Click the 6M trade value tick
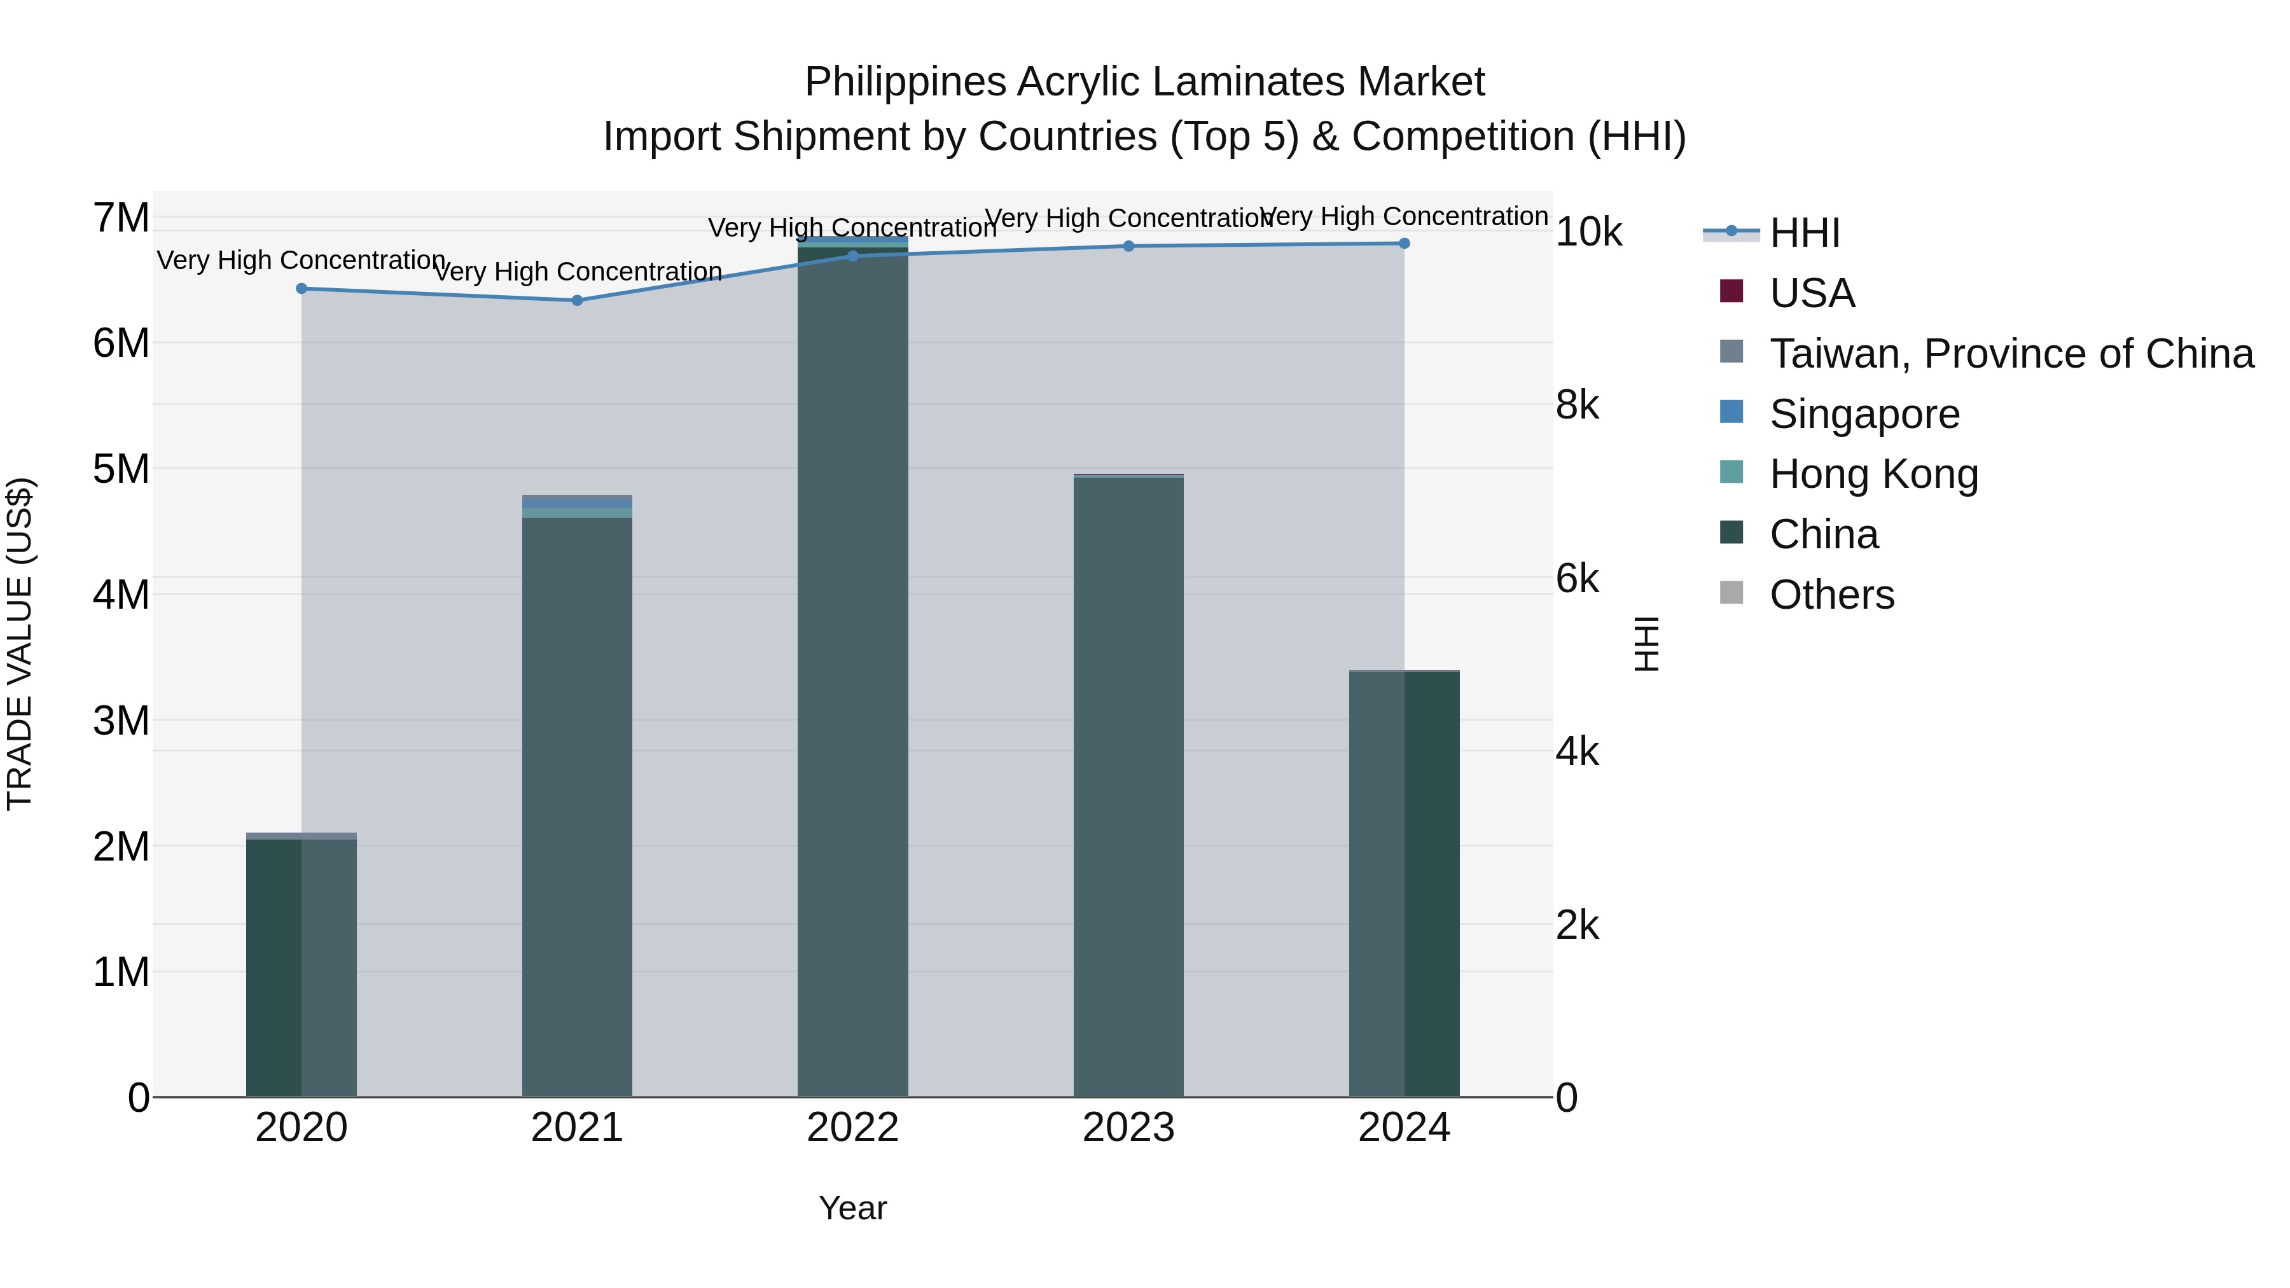Screen dimensions: 2290x1288 click(121, 343)
